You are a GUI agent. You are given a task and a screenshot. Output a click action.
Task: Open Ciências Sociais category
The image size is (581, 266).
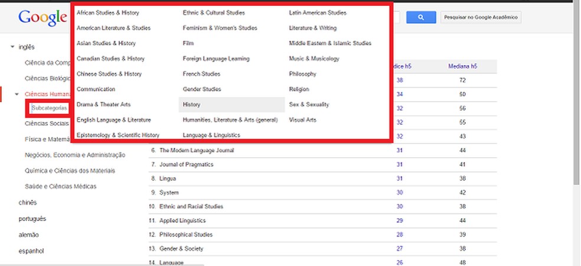(x=47, y=124)
